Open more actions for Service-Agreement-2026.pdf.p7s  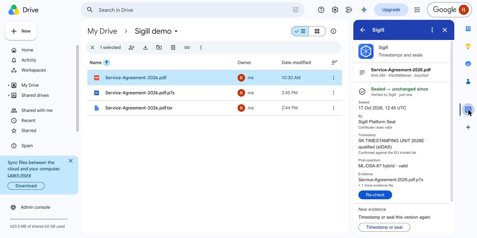[333, 93]
